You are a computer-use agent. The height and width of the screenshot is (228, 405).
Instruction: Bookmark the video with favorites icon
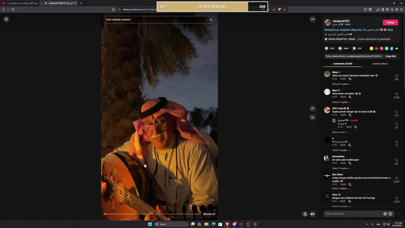[x=354, y=48]
